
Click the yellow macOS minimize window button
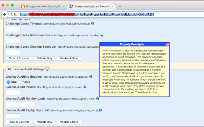8,5
